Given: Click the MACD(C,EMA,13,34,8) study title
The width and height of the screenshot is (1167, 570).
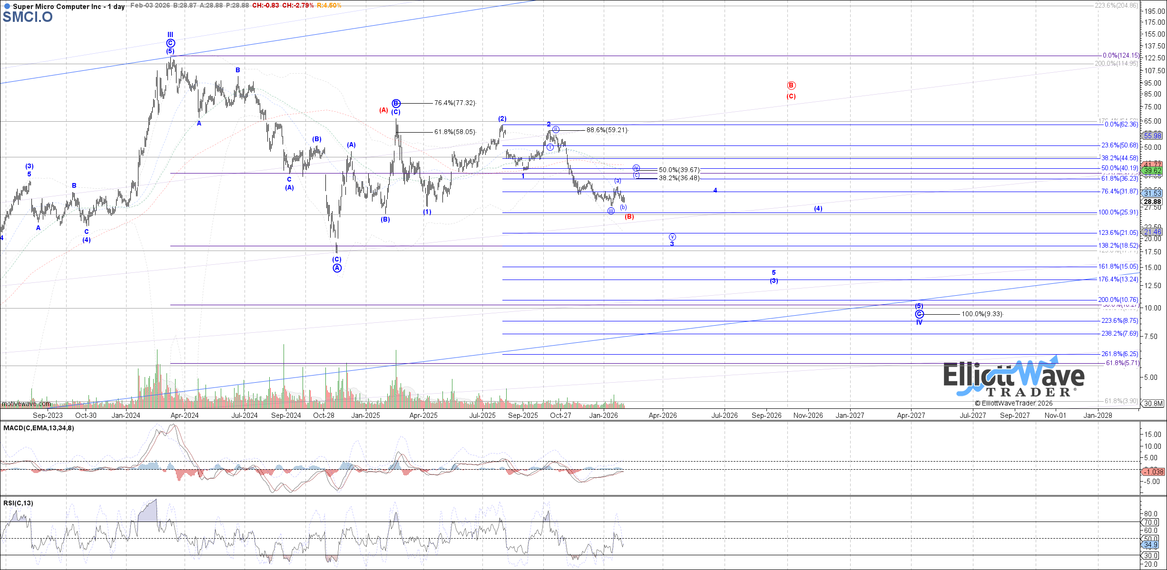Looking at the screenshot, I should coord(39,428).
